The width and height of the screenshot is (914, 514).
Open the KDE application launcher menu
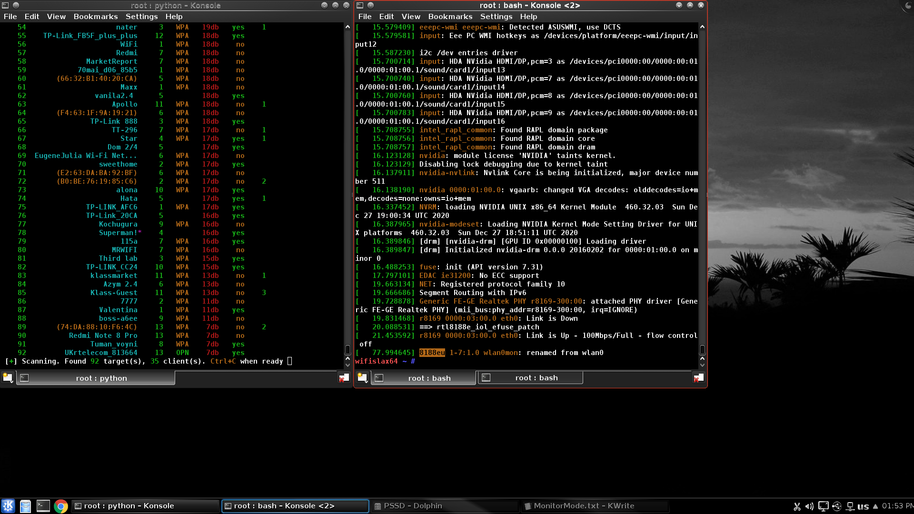(x=8, y=506)
